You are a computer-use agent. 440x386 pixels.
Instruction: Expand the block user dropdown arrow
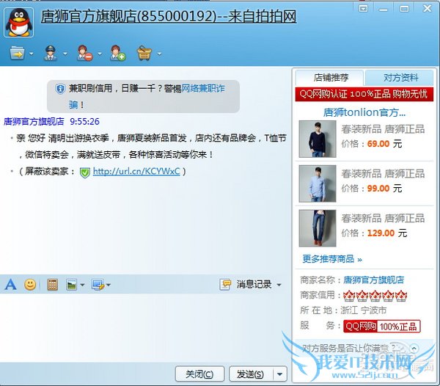coord(100,54)
